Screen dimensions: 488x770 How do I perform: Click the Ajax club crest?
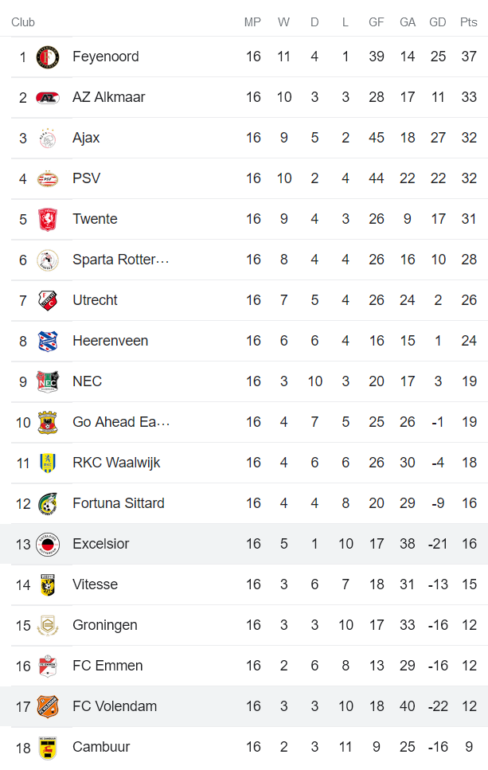coord(48,139)
